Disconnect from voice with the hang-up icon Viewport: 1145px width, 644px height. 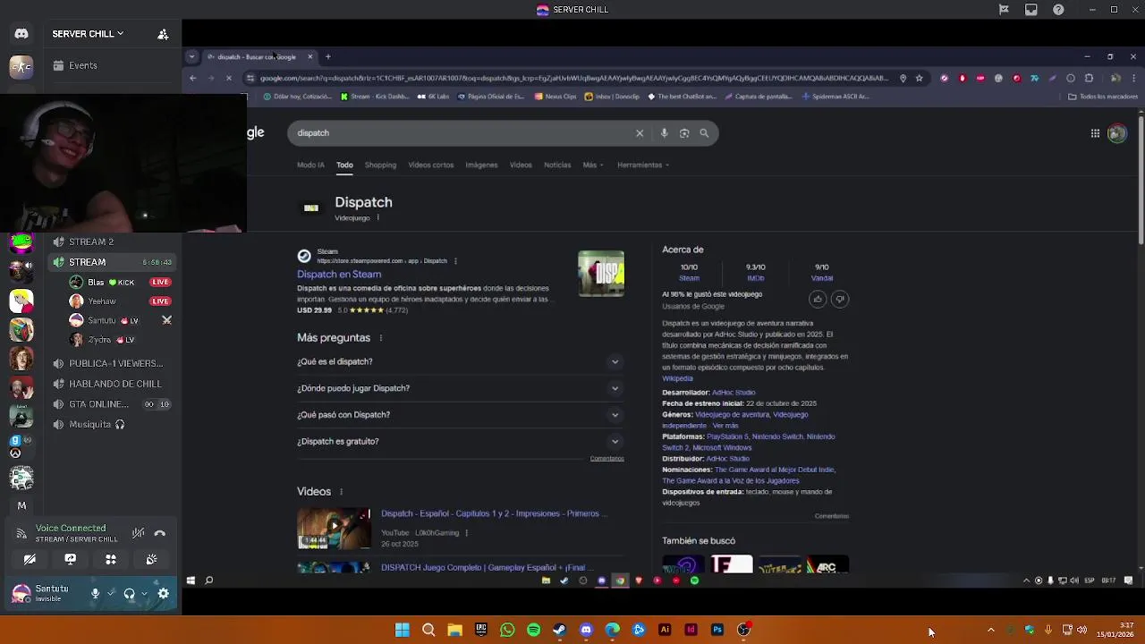160,533
